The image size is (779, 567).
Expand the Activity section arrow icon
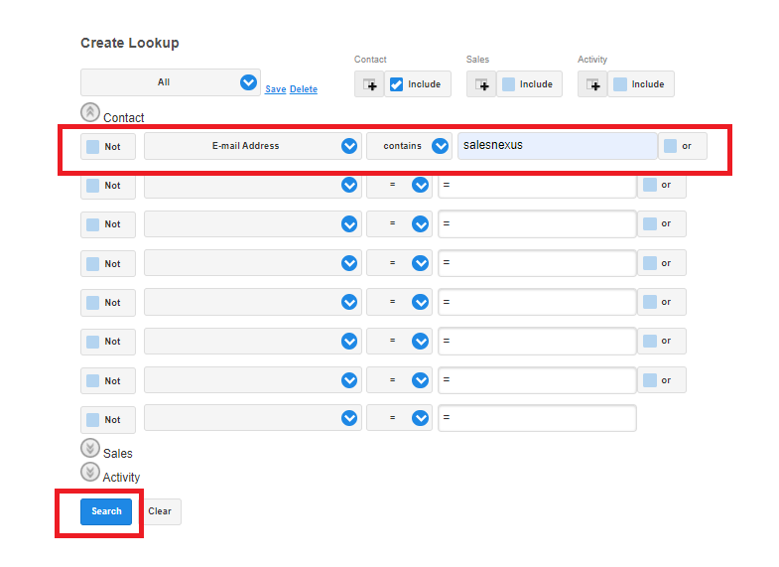90,473
